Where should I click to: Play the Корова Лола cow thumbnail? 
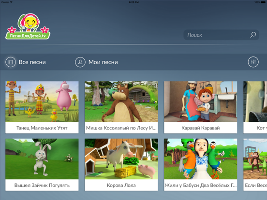click(x=121, y=159)
